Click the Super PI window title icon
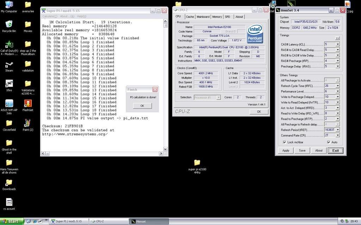The width and height of the screenshot is (361, 225). click(x=43, y=11)
